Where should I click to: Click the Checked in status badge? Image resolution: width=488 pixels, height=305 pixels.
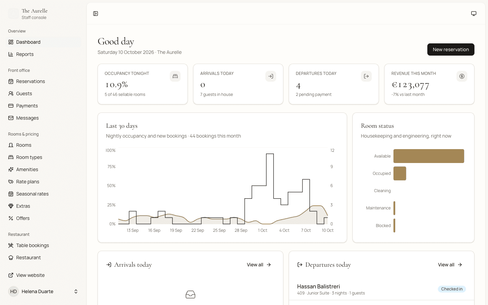click(452, 289)
